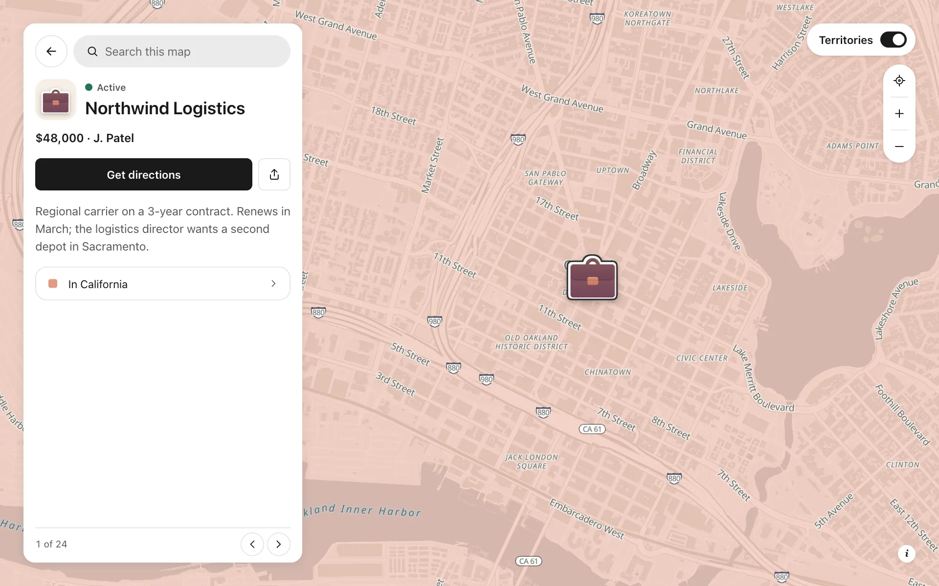Click the California territory color swatch
This screenshot has width=939, height=586.
(x=53, y=284)
